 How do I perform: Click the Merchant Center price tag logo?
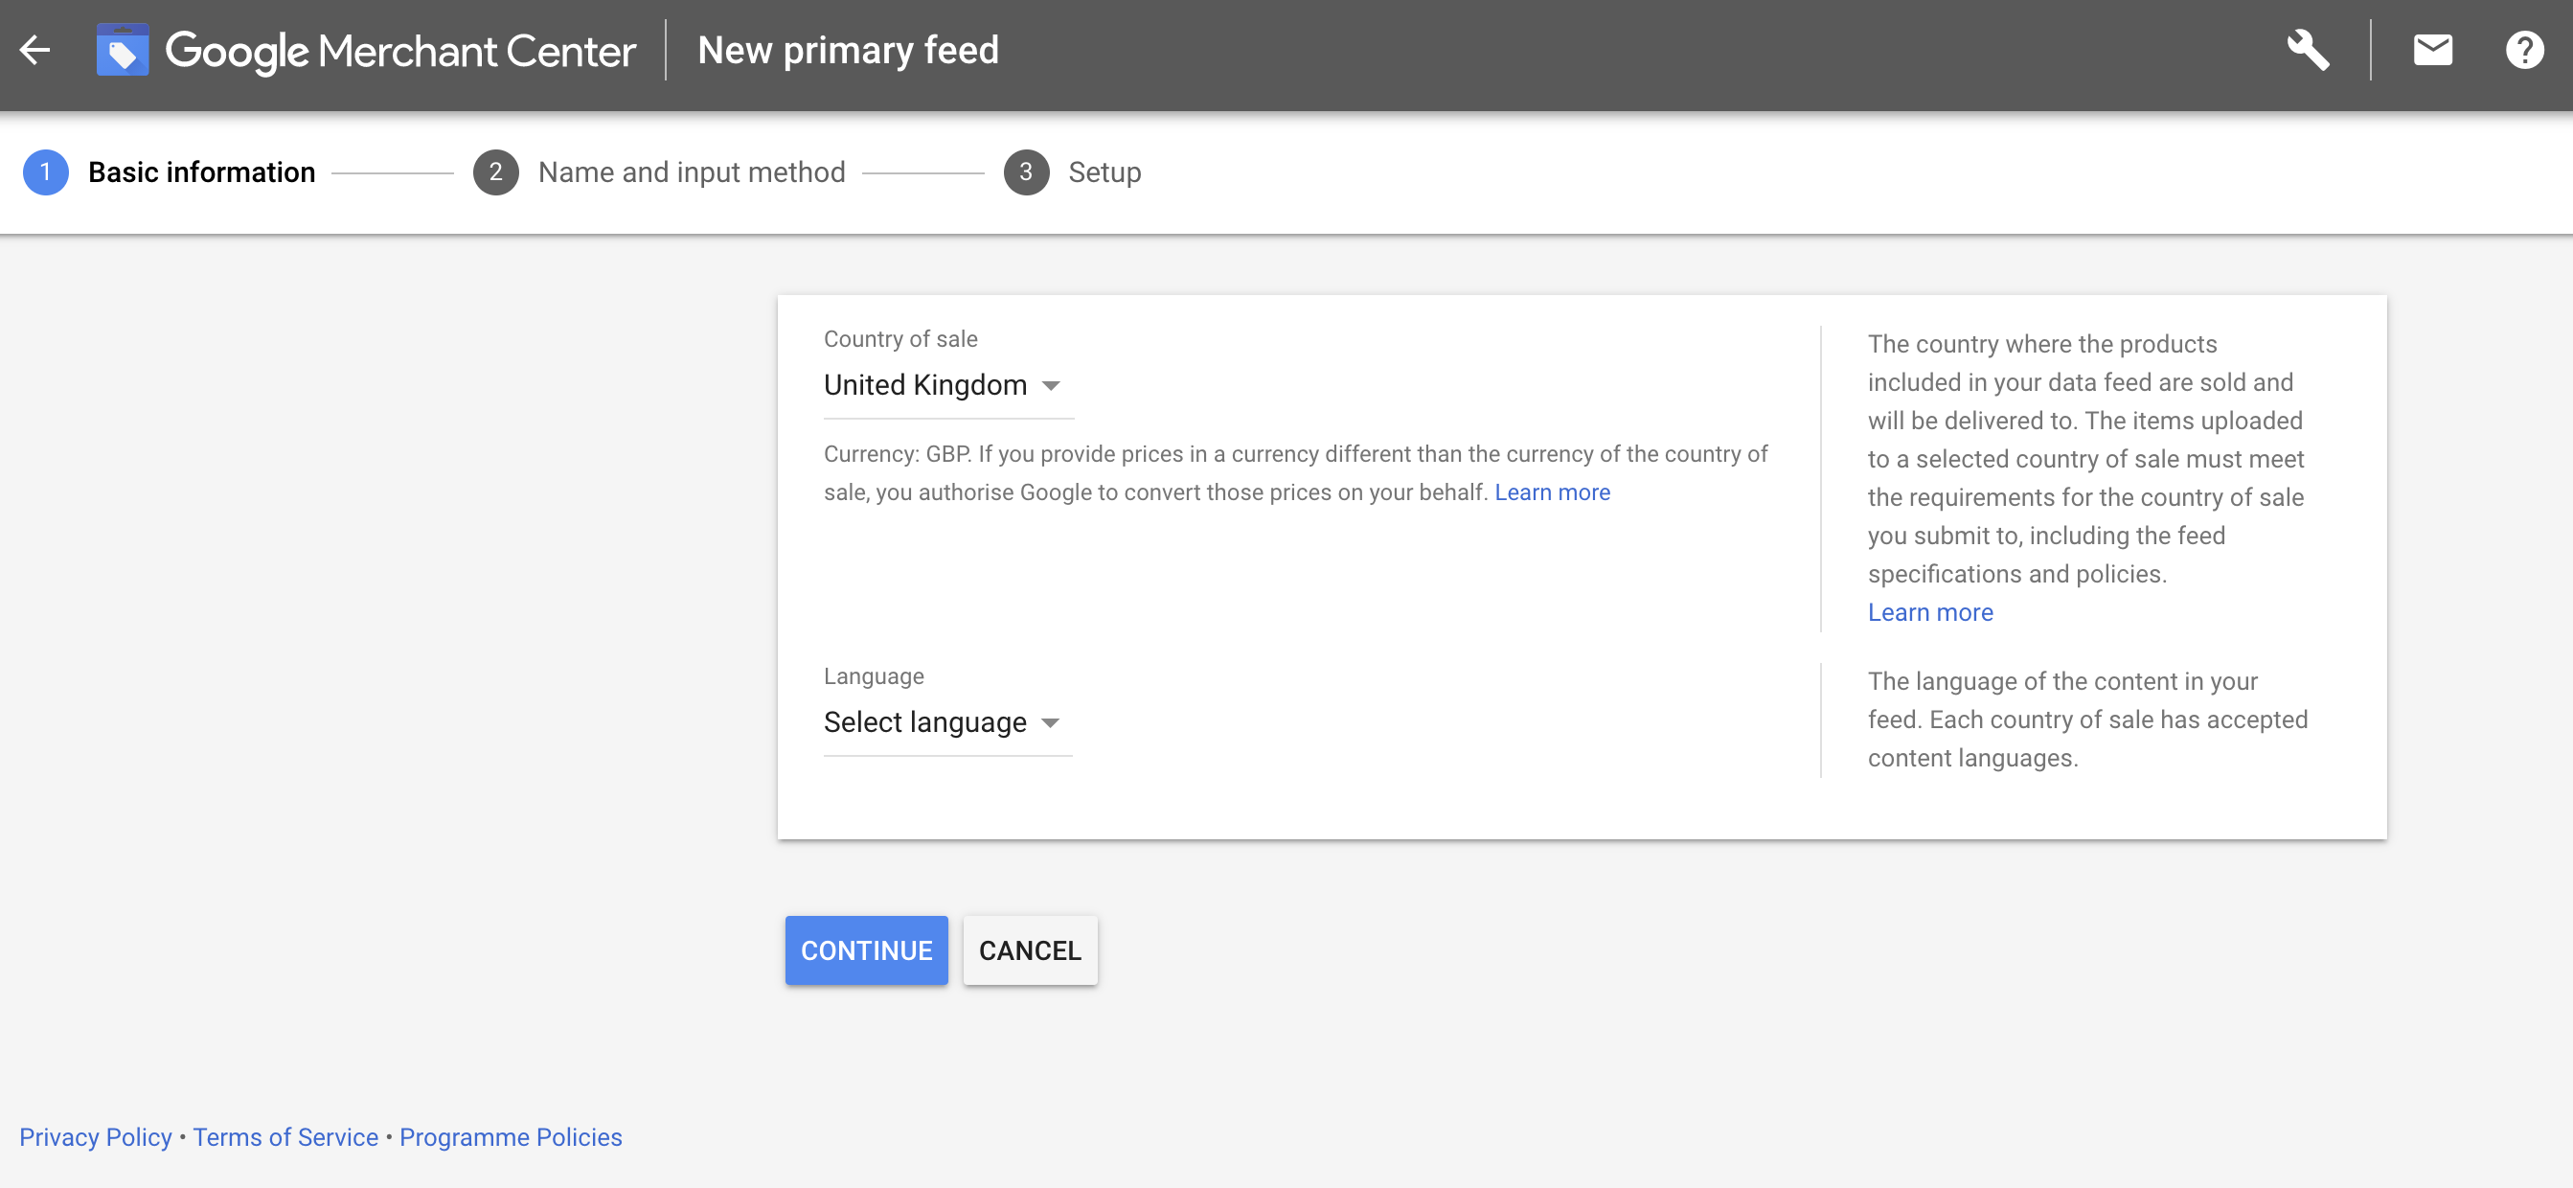point(122,51)
